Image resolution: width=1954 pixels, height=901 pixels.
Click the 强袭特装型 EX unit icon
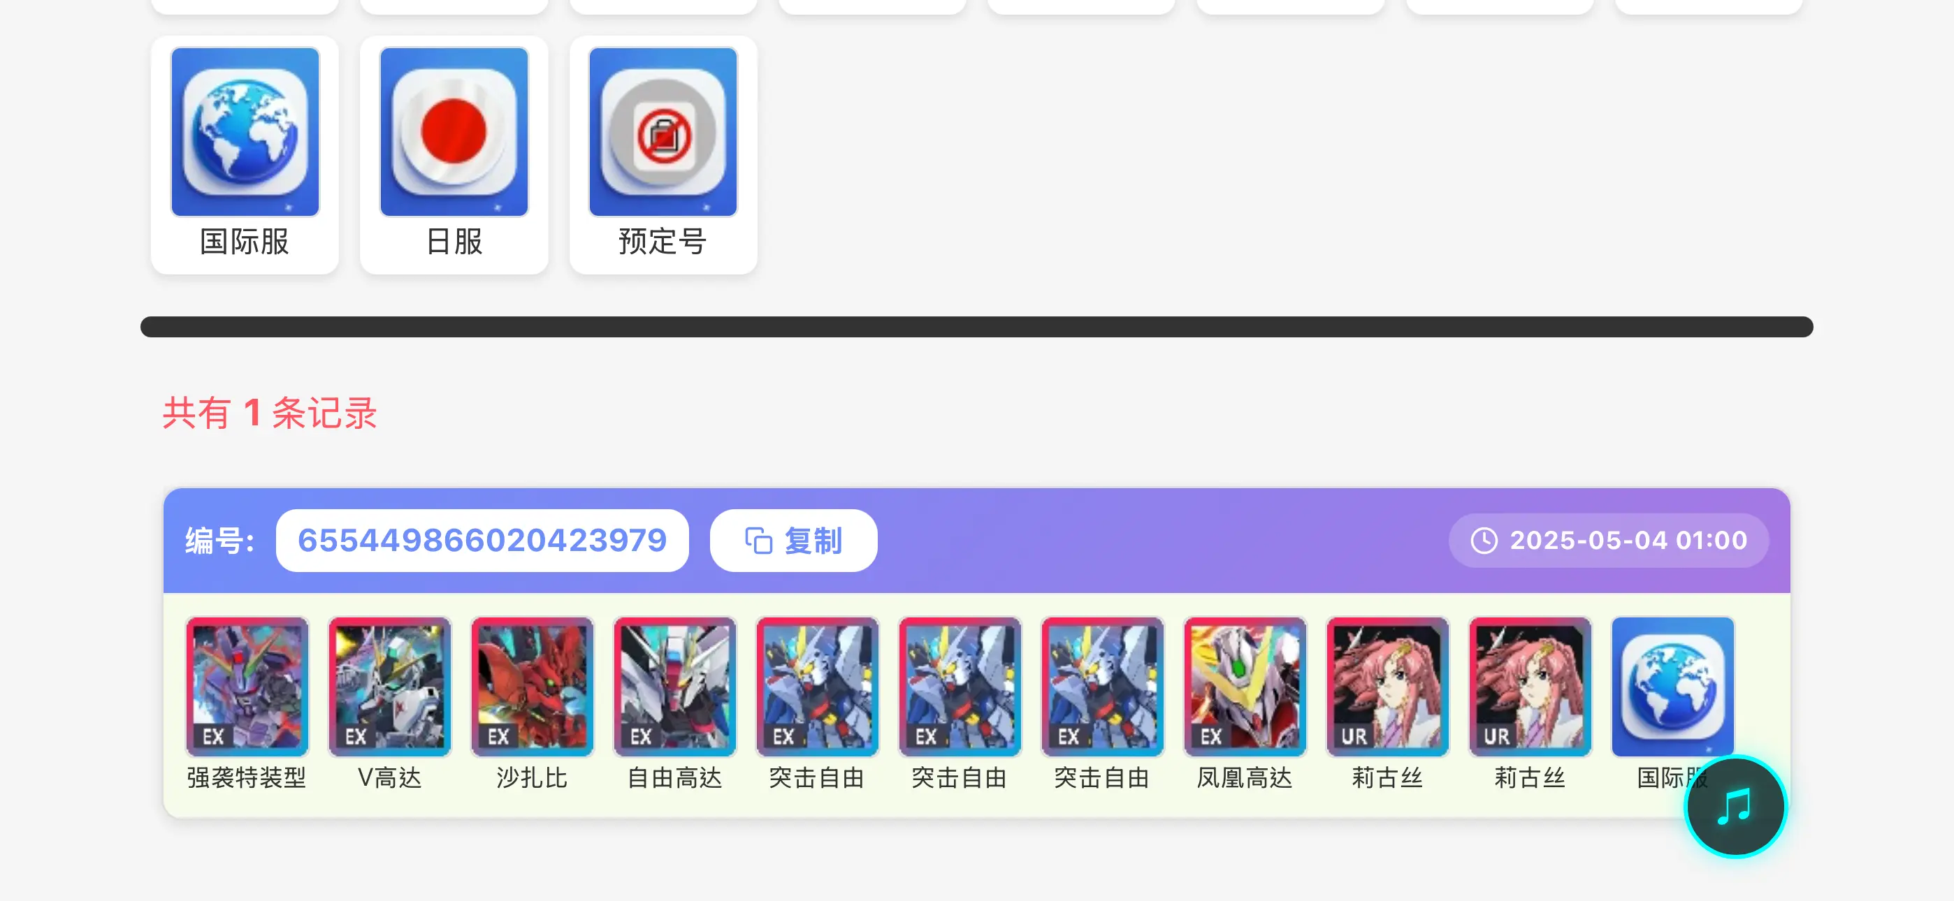(x=247, y=687)
